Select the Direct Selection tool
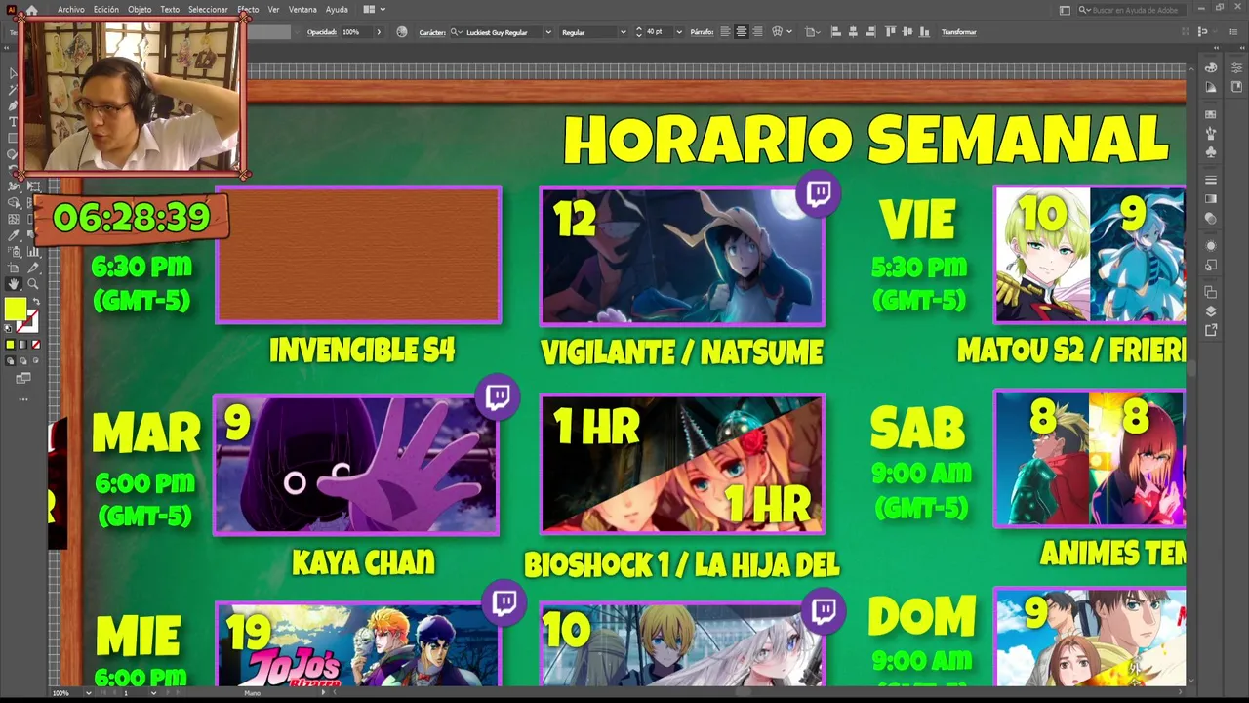1249x703 pixels. 14,73
